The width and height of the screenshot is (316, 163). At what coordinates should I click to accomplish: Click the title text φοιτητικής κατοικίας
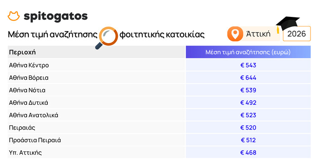pyautogui.click(x=162, y=35)
